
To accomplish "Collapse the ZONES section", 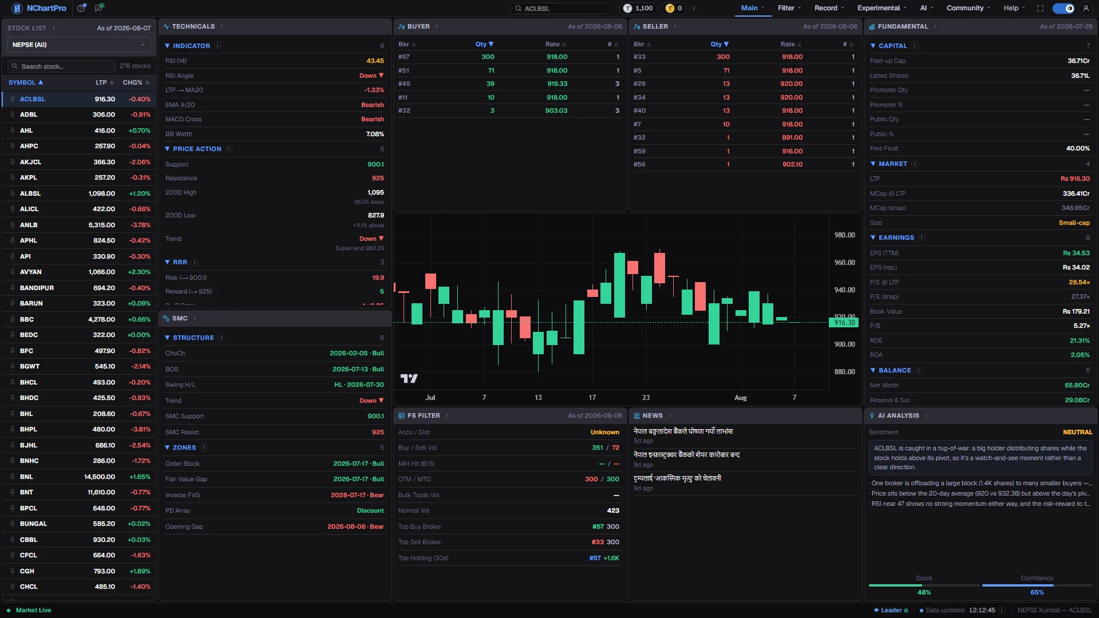I will 167,447.
